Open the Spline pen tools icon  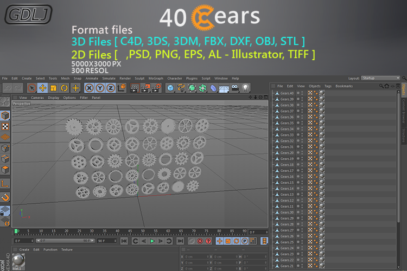pos(181,88)
